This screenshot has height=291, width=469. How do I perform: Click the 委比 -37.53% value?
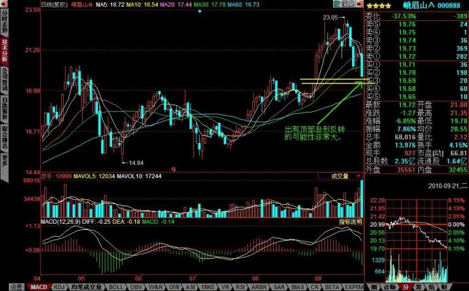point(404,16)
